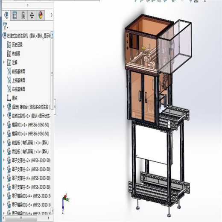Expand the 前挡板 (有机玻璃) node
Viewport: 222px width, 222px height.
tap(4, 142)
